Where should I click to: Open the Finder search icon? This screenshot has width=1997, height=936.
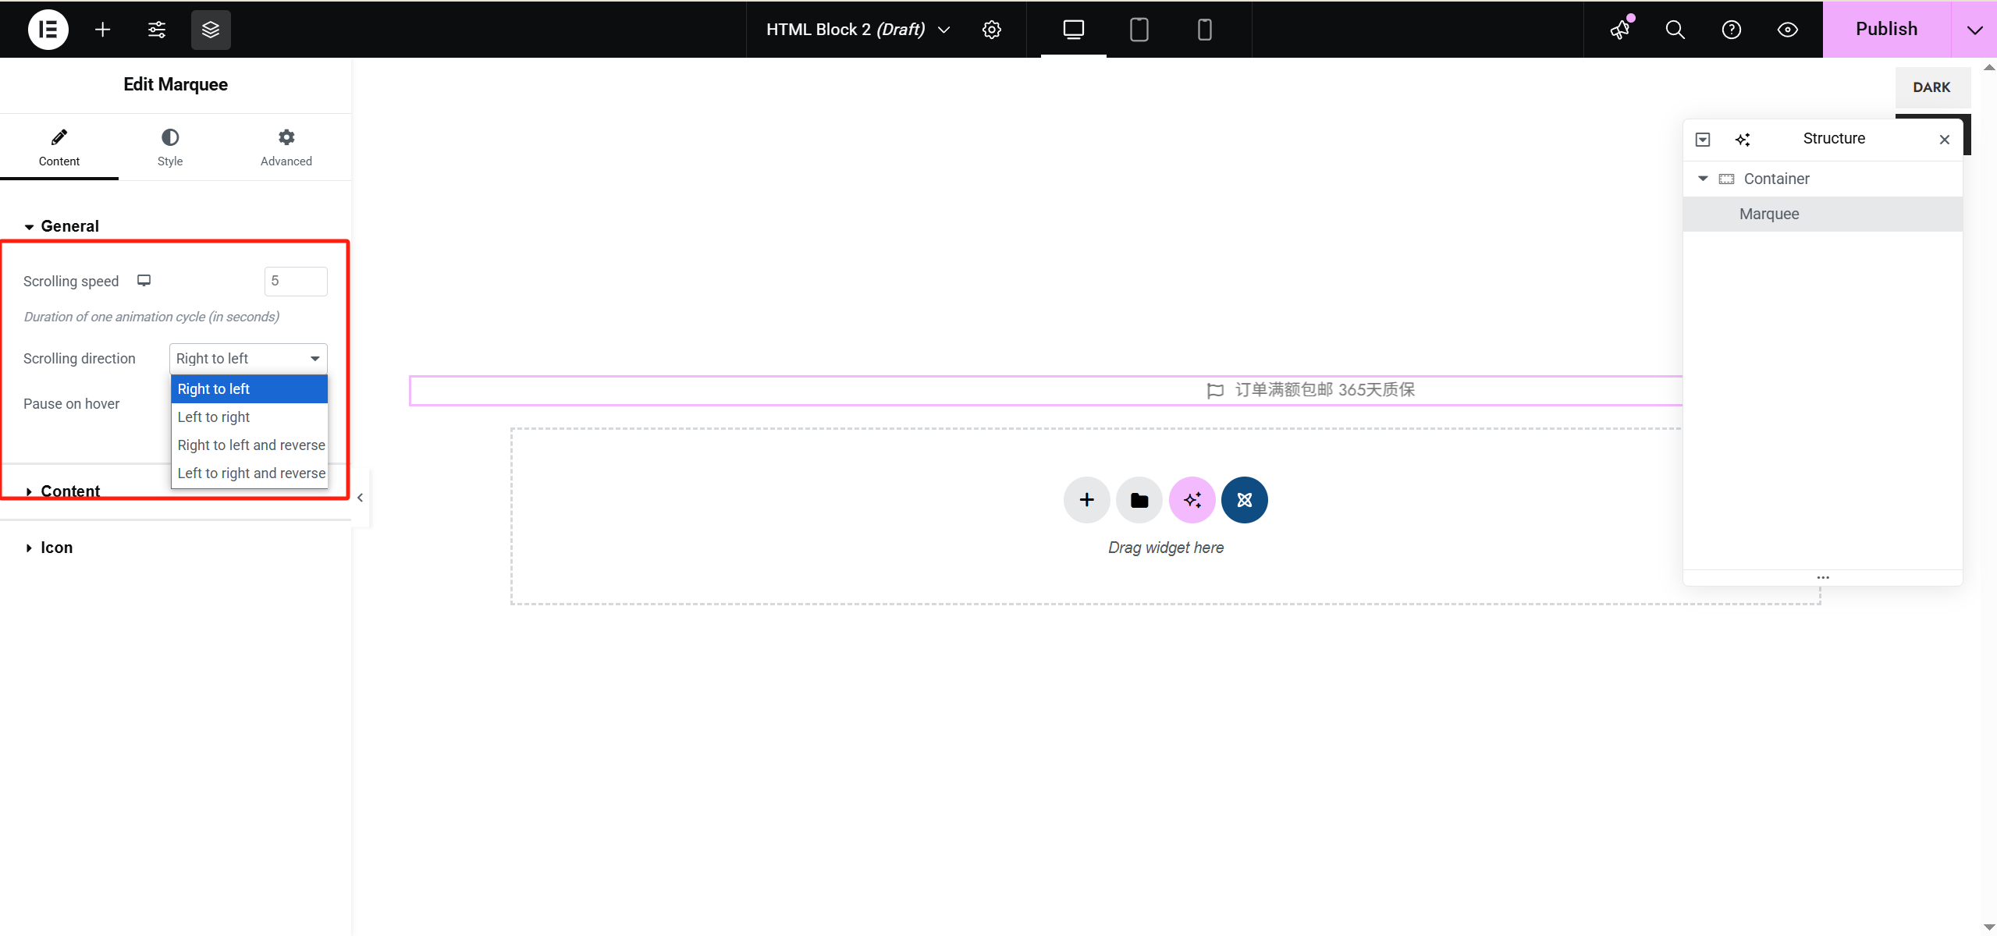pos(1675,29)
